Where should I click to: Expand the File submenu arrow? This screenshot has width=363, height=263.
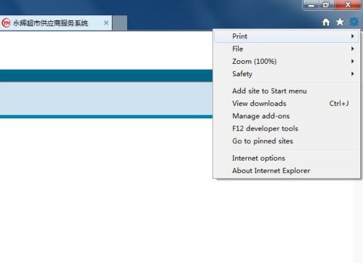point(353,49)
